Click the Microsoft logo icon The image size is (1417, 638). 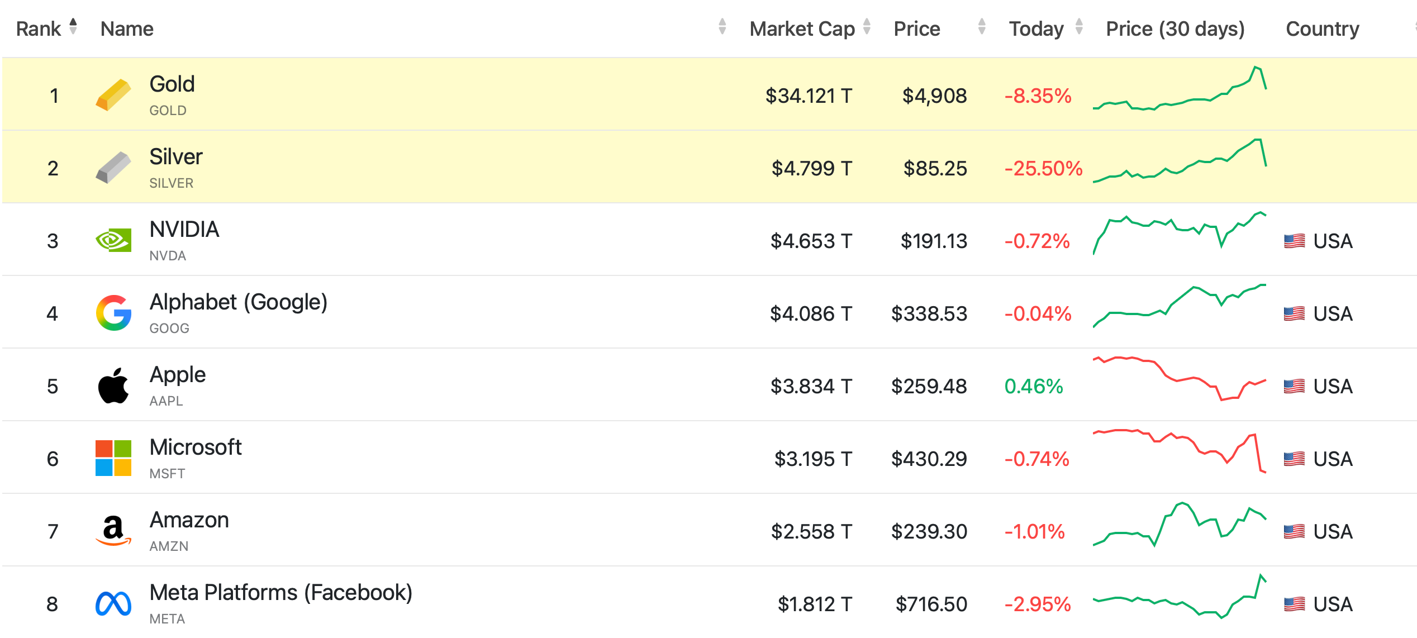113,458
